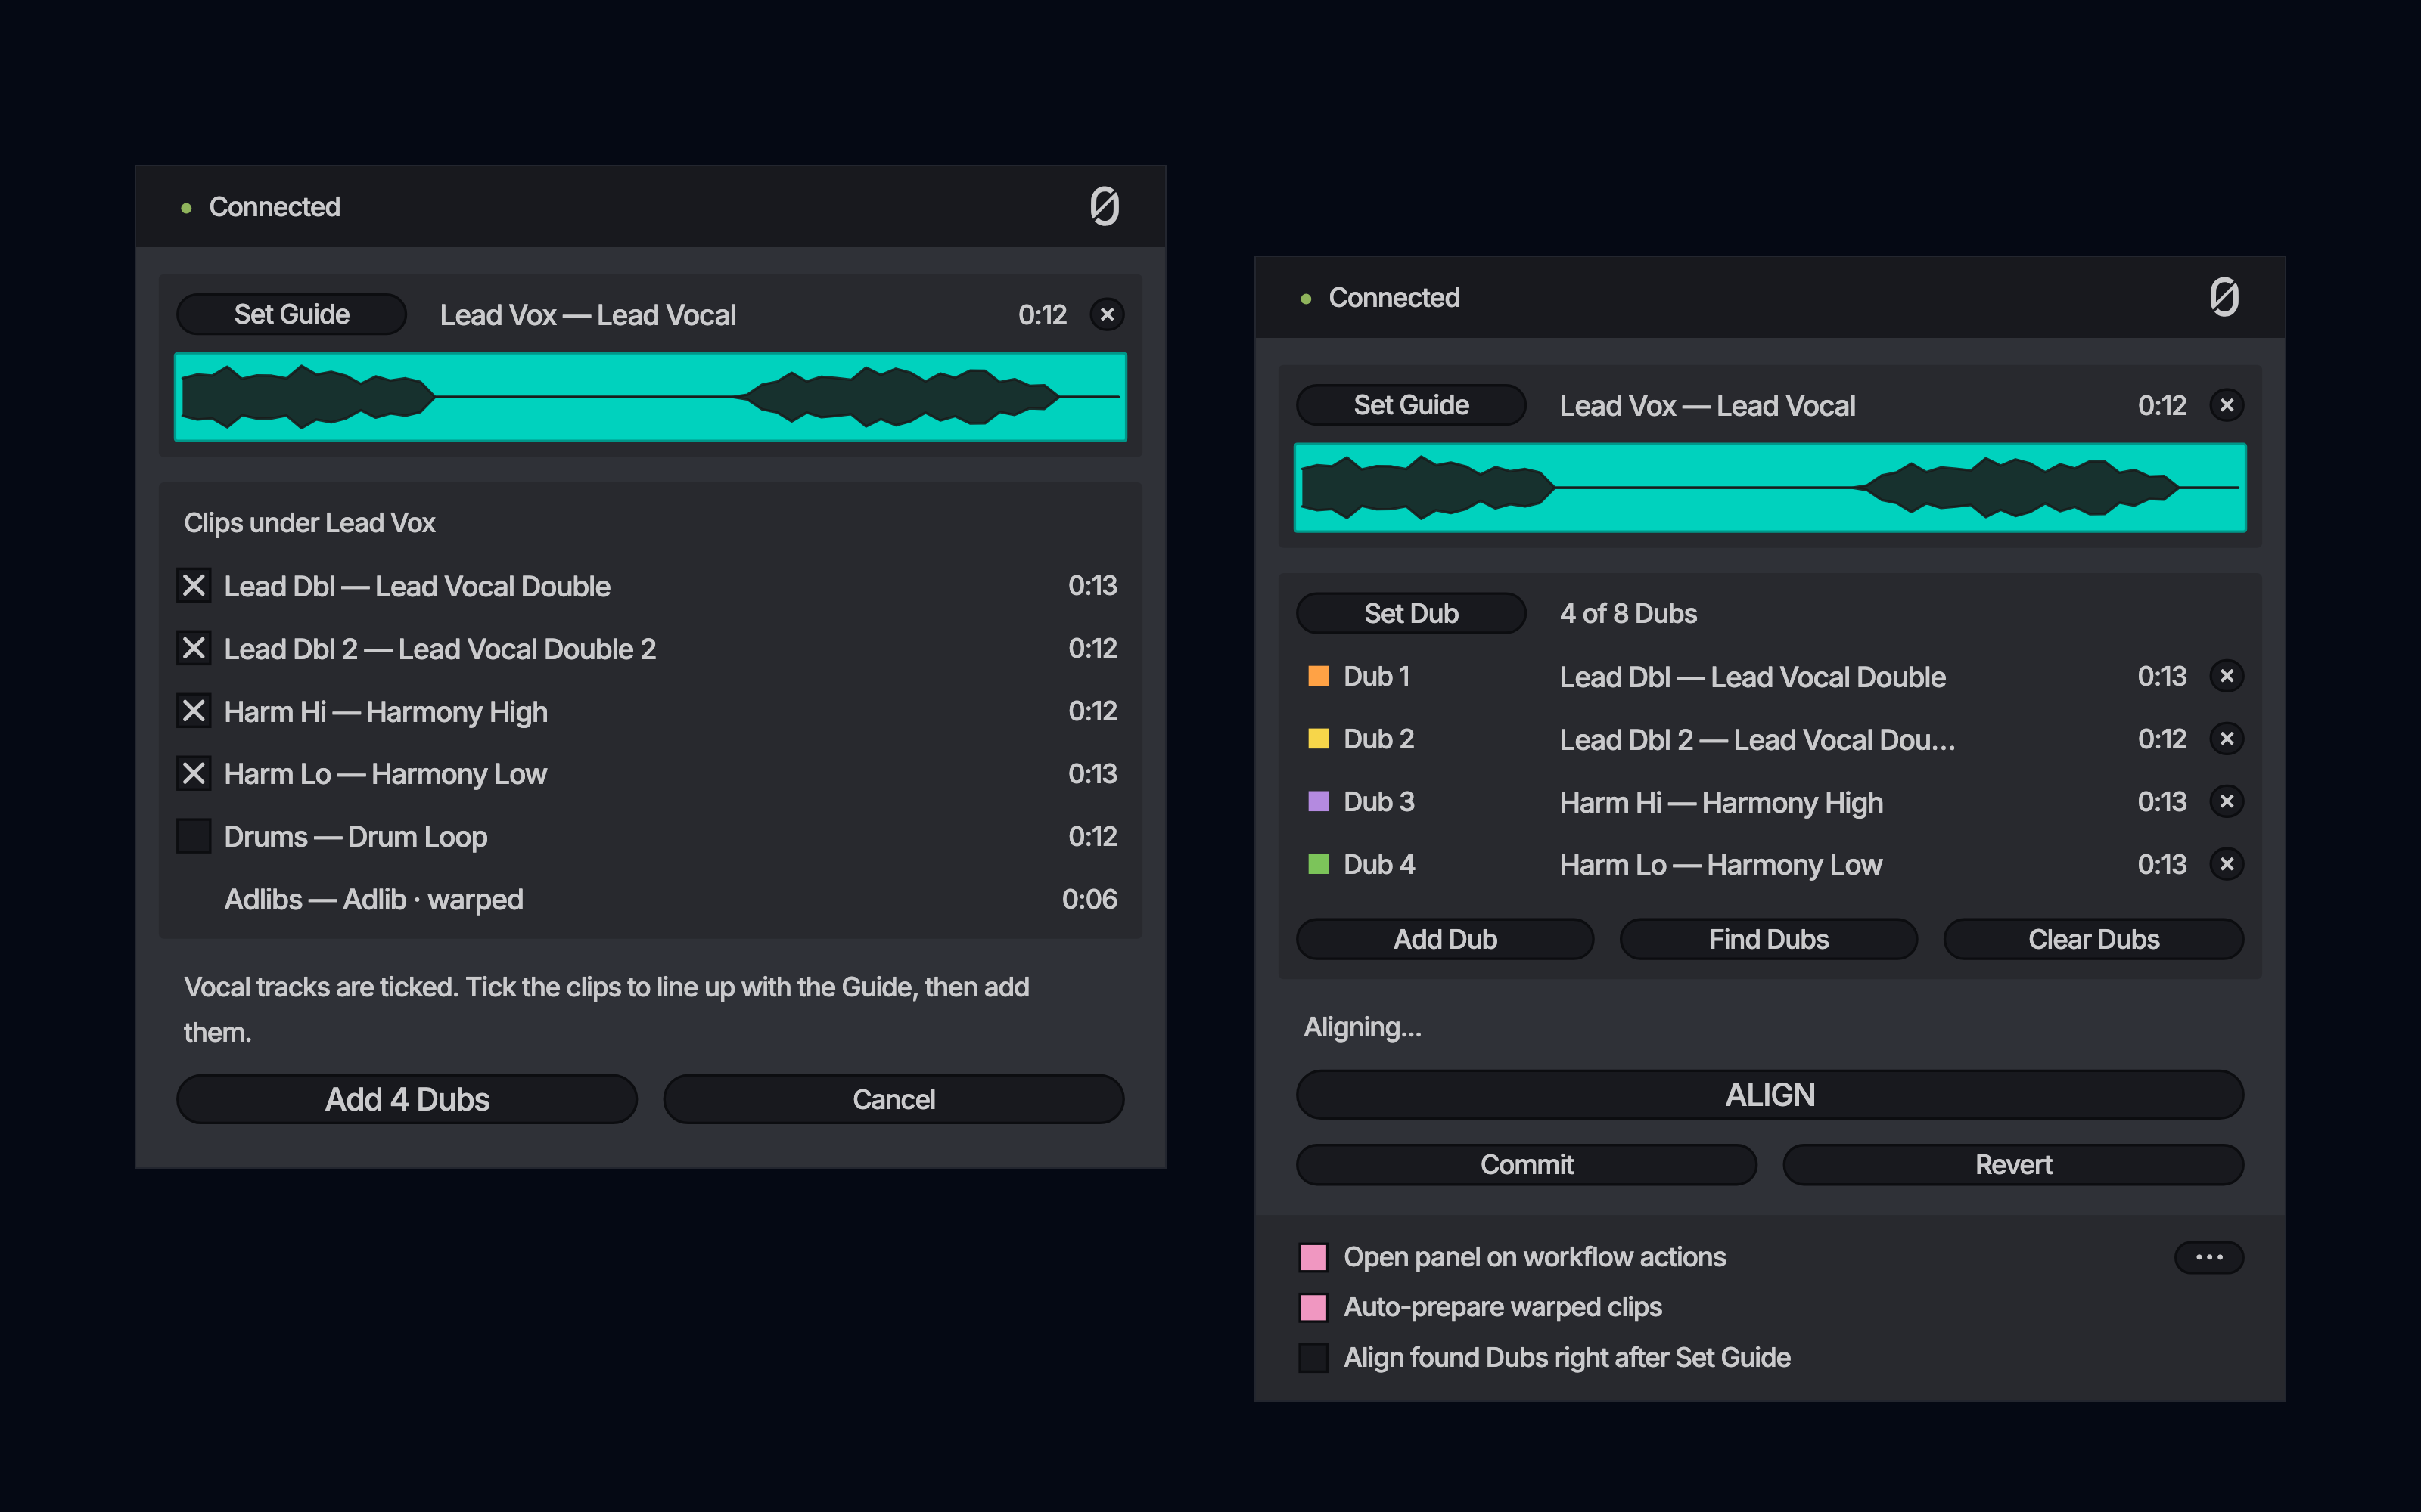Toggle Auto-prepare warped clips option

[1313, 1307]
